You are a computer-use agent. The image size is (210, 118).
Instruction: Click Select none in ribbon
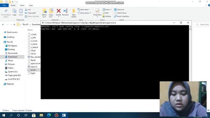point(120,13)
